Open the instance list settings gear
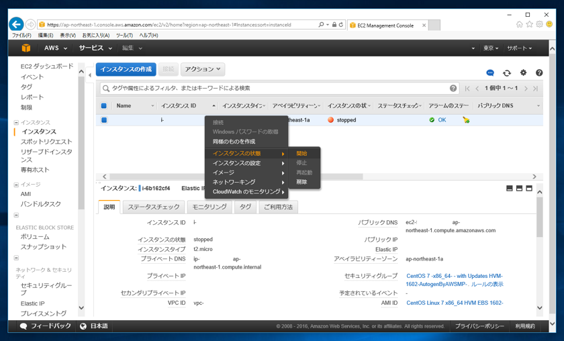The image size is (564, 341). point(523,72)
